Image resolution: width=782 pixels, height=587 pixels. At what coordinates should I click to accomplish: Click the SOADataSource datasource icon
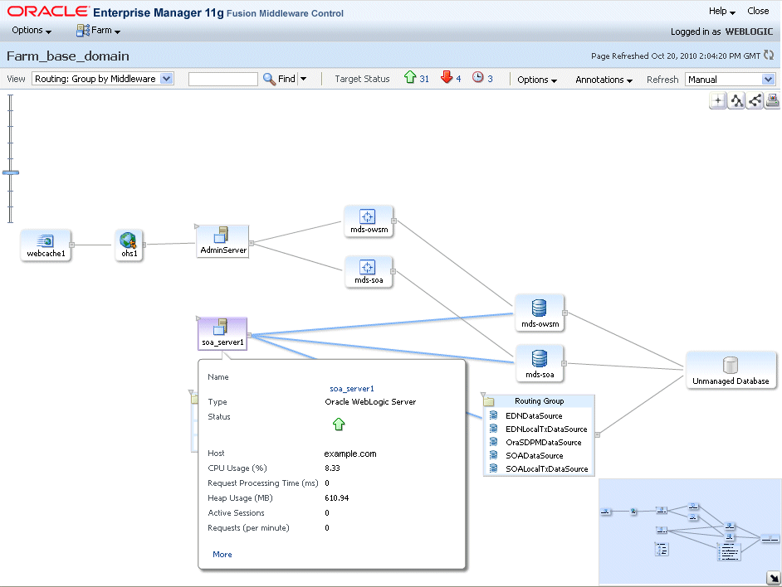tap(493, 455)
